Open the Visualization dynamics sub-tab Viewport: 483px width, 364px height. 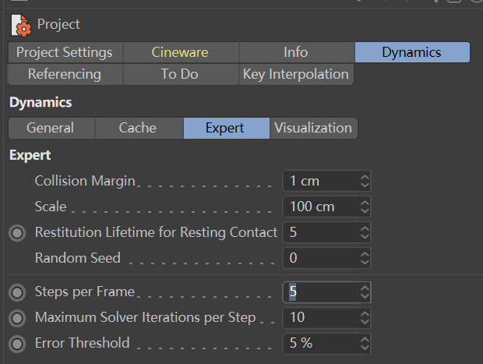click(313, 128)
